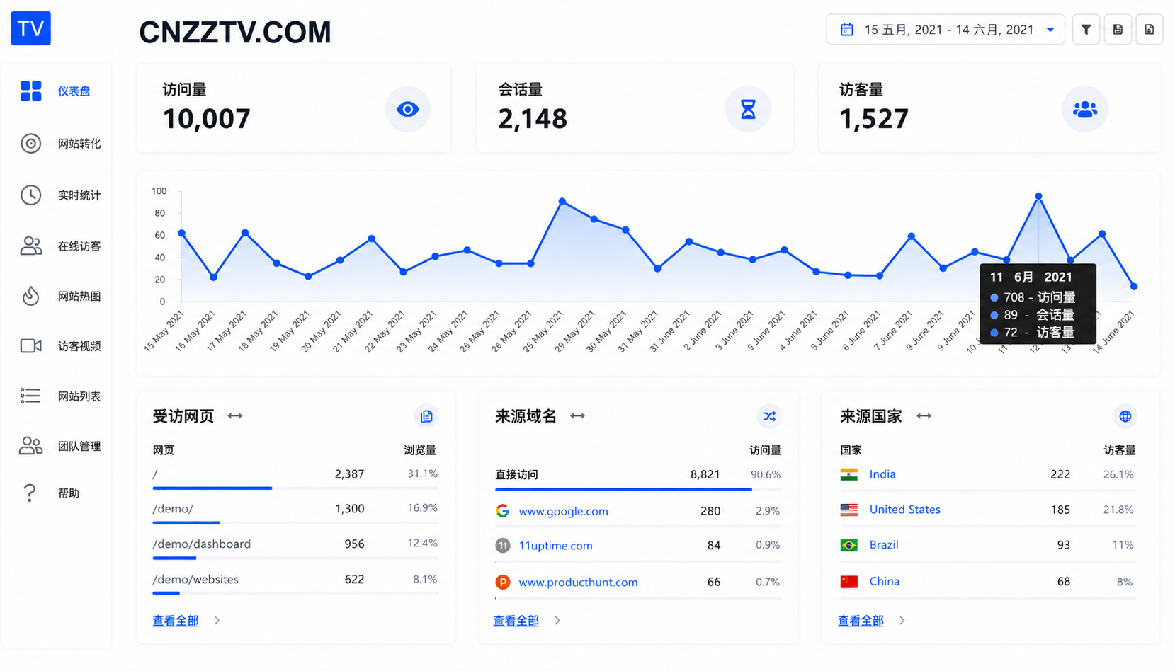Click 查看全部 under 来源域名
1175x671 pixels.
pyautogui.click(x=516, y=621)
